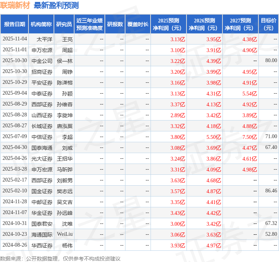Select the analyst cell 孙远峰

click(x=65, y=213)
